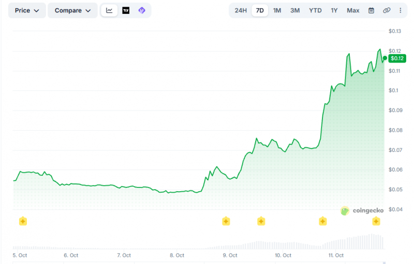
Task: Switch to the 1M time range
Action: pyautogui.click(x=277, y=10)
